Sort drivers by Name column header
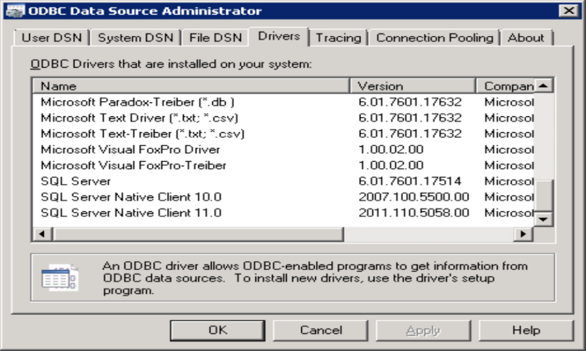The width and height of the screenshot is (586, 351). [191, 86]
